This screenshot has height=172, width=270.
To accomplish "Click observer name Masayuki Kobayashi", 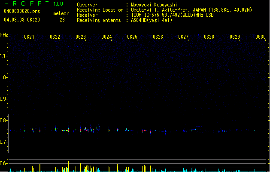I will pyautogui.click(x=154, y=5).
